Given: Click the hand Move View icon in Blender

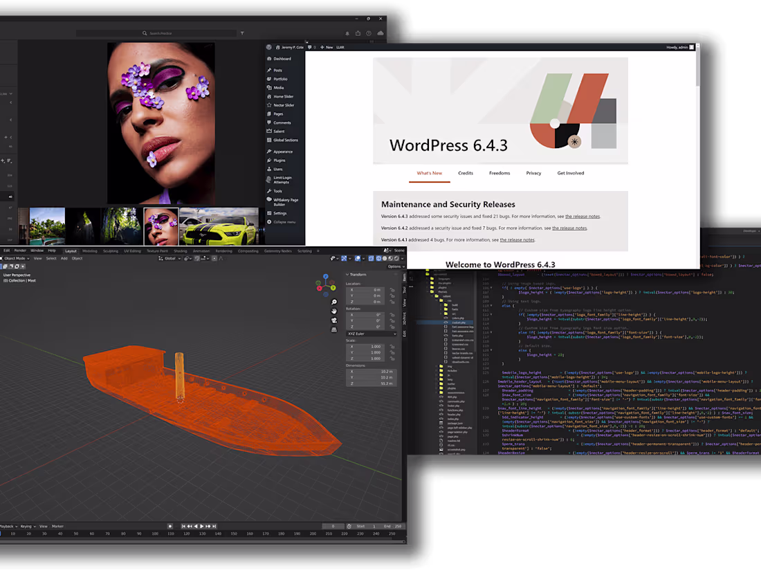Looking at the screenshot, I should click(334, 311).
